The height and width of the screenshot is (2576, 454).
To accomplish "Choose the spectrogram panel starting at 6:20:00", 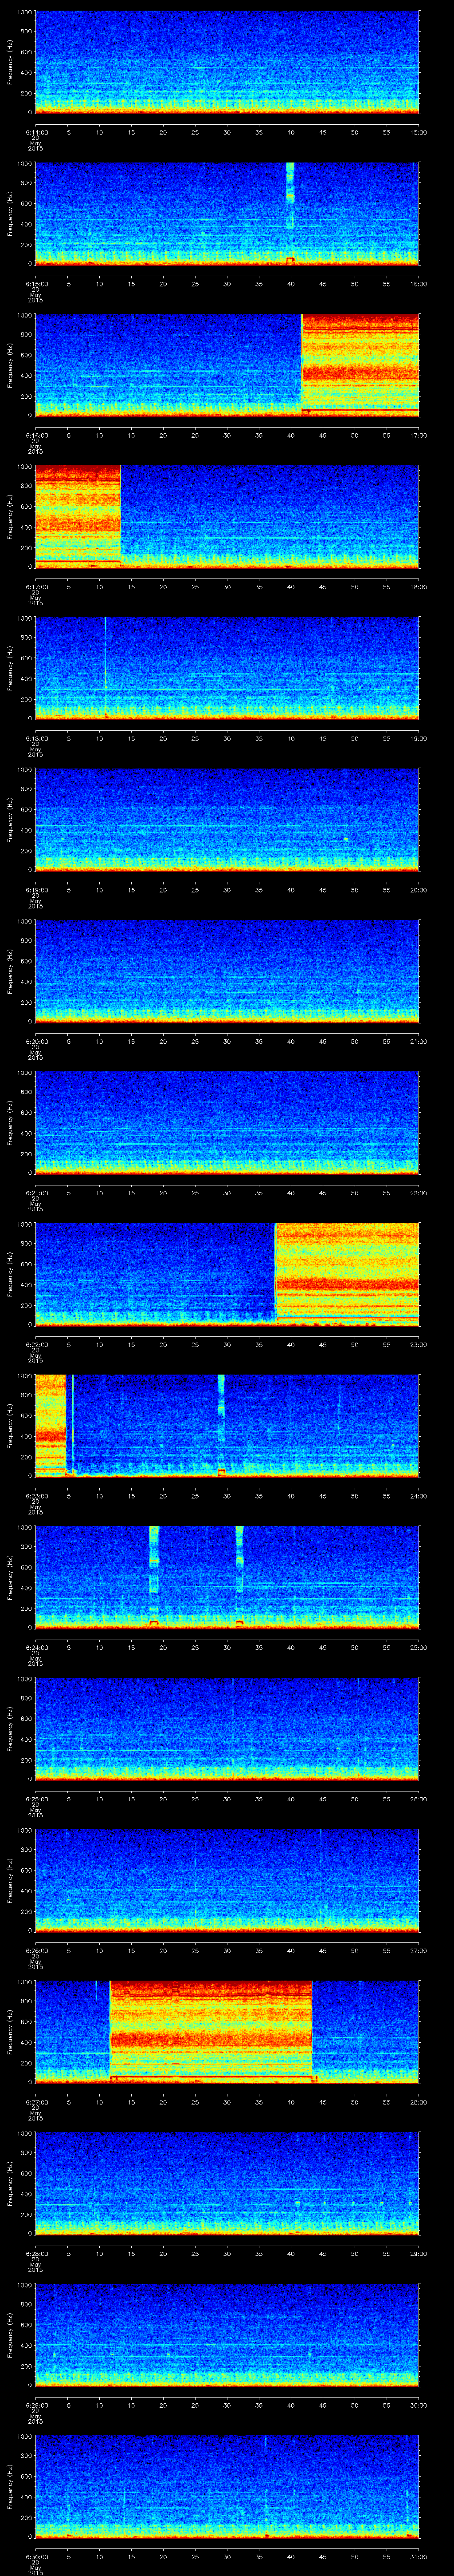I will point(227,971).
